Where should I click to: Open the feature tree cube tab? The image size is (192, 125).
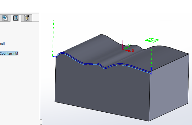(5, 18)
